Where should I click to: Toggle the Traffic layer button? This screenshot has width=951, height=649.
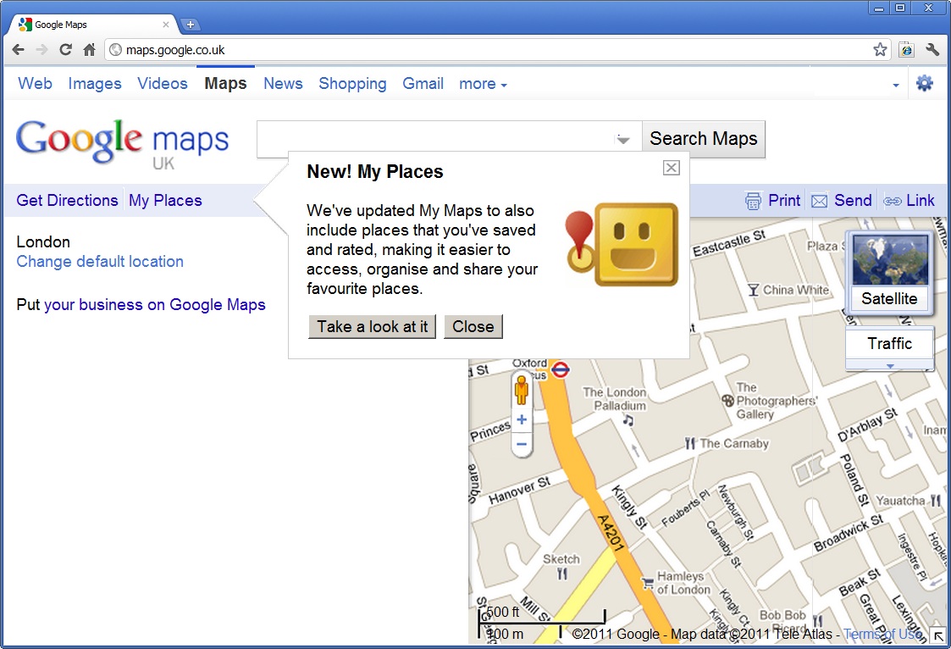[x=890, y=343]
